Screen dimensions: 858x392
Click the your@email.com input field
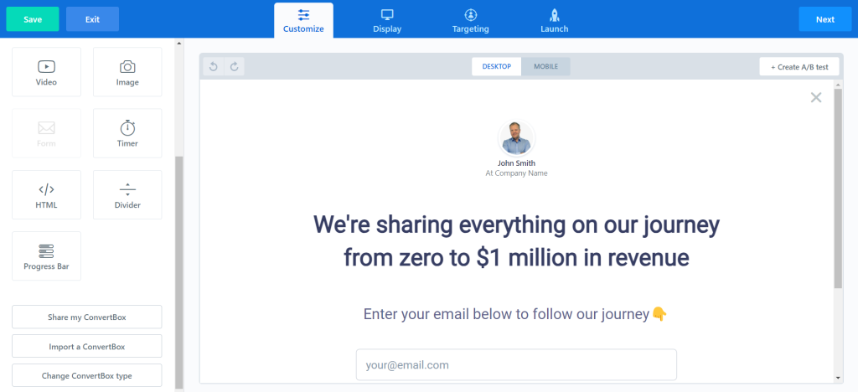[x=516, y=364]
